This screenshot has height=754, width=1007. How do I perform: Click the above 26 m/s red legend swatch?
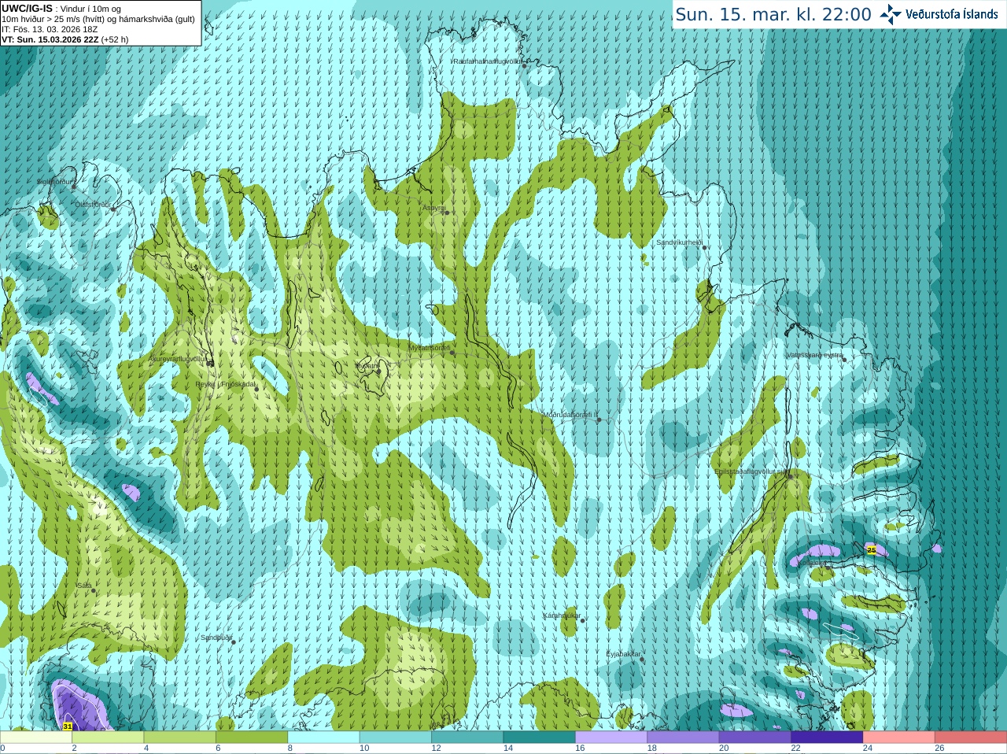click(971, 737)
